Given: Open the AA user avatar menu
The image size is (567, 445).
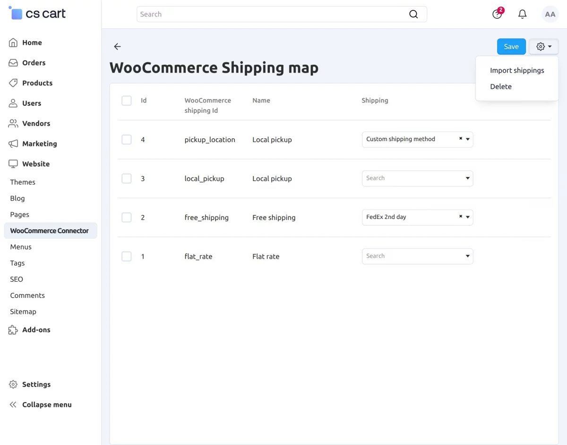Looking at the screenshot, I should [x=550, y=14].
